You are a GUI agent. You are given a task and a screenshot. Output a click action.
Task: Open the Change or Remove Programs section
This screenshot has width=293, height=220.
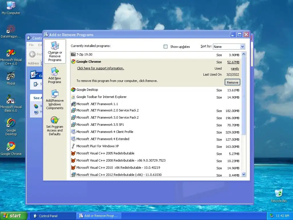tap(55, 52)
